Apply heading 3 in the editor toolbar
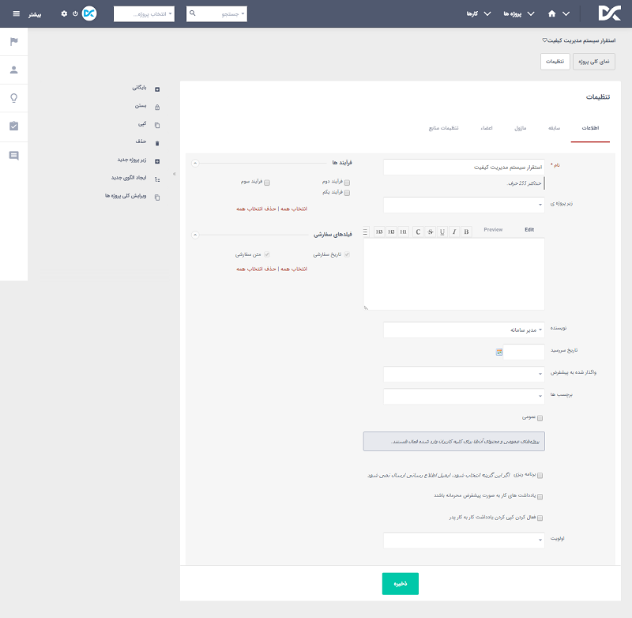 point(379,232)
